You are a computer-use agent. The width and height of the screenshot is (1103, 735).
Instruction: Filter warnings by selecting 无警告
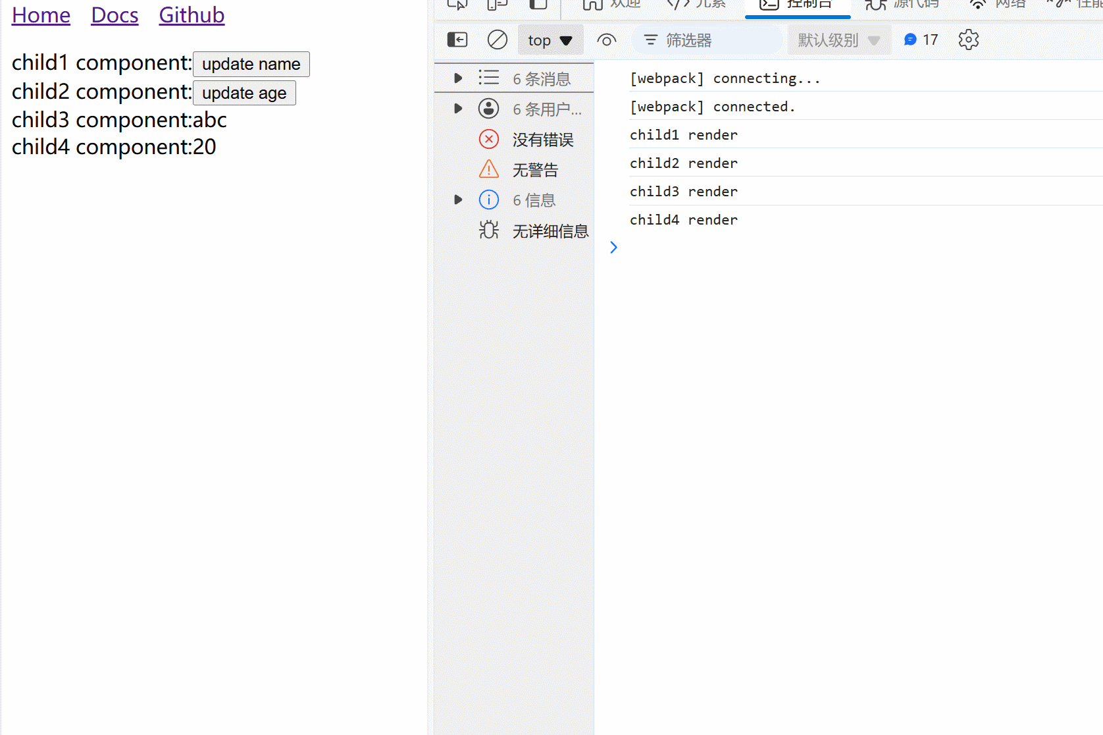534,169
